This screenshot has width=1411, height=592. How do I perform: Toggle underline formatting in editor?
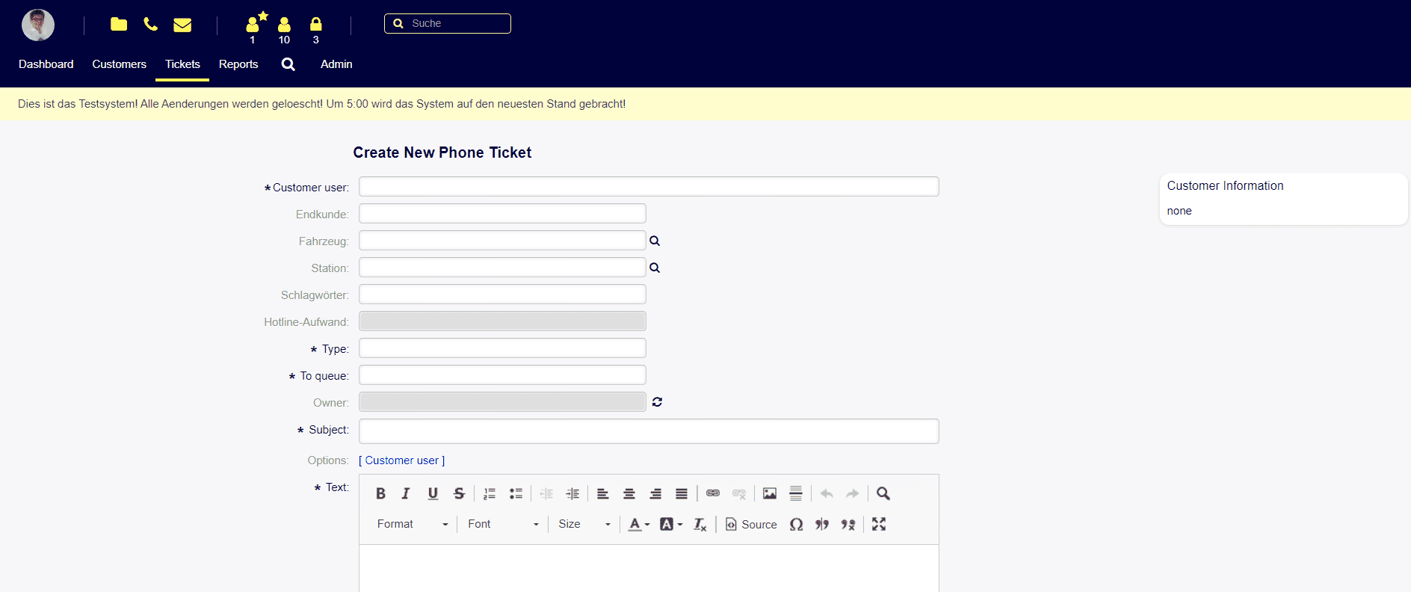pyautogui.click(x=433, y=493)
